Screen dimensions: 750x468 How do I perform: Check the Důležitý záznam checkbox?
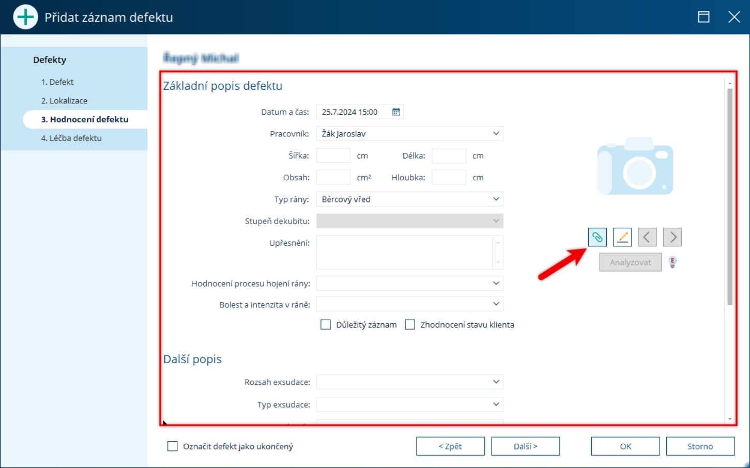[326, 324]
